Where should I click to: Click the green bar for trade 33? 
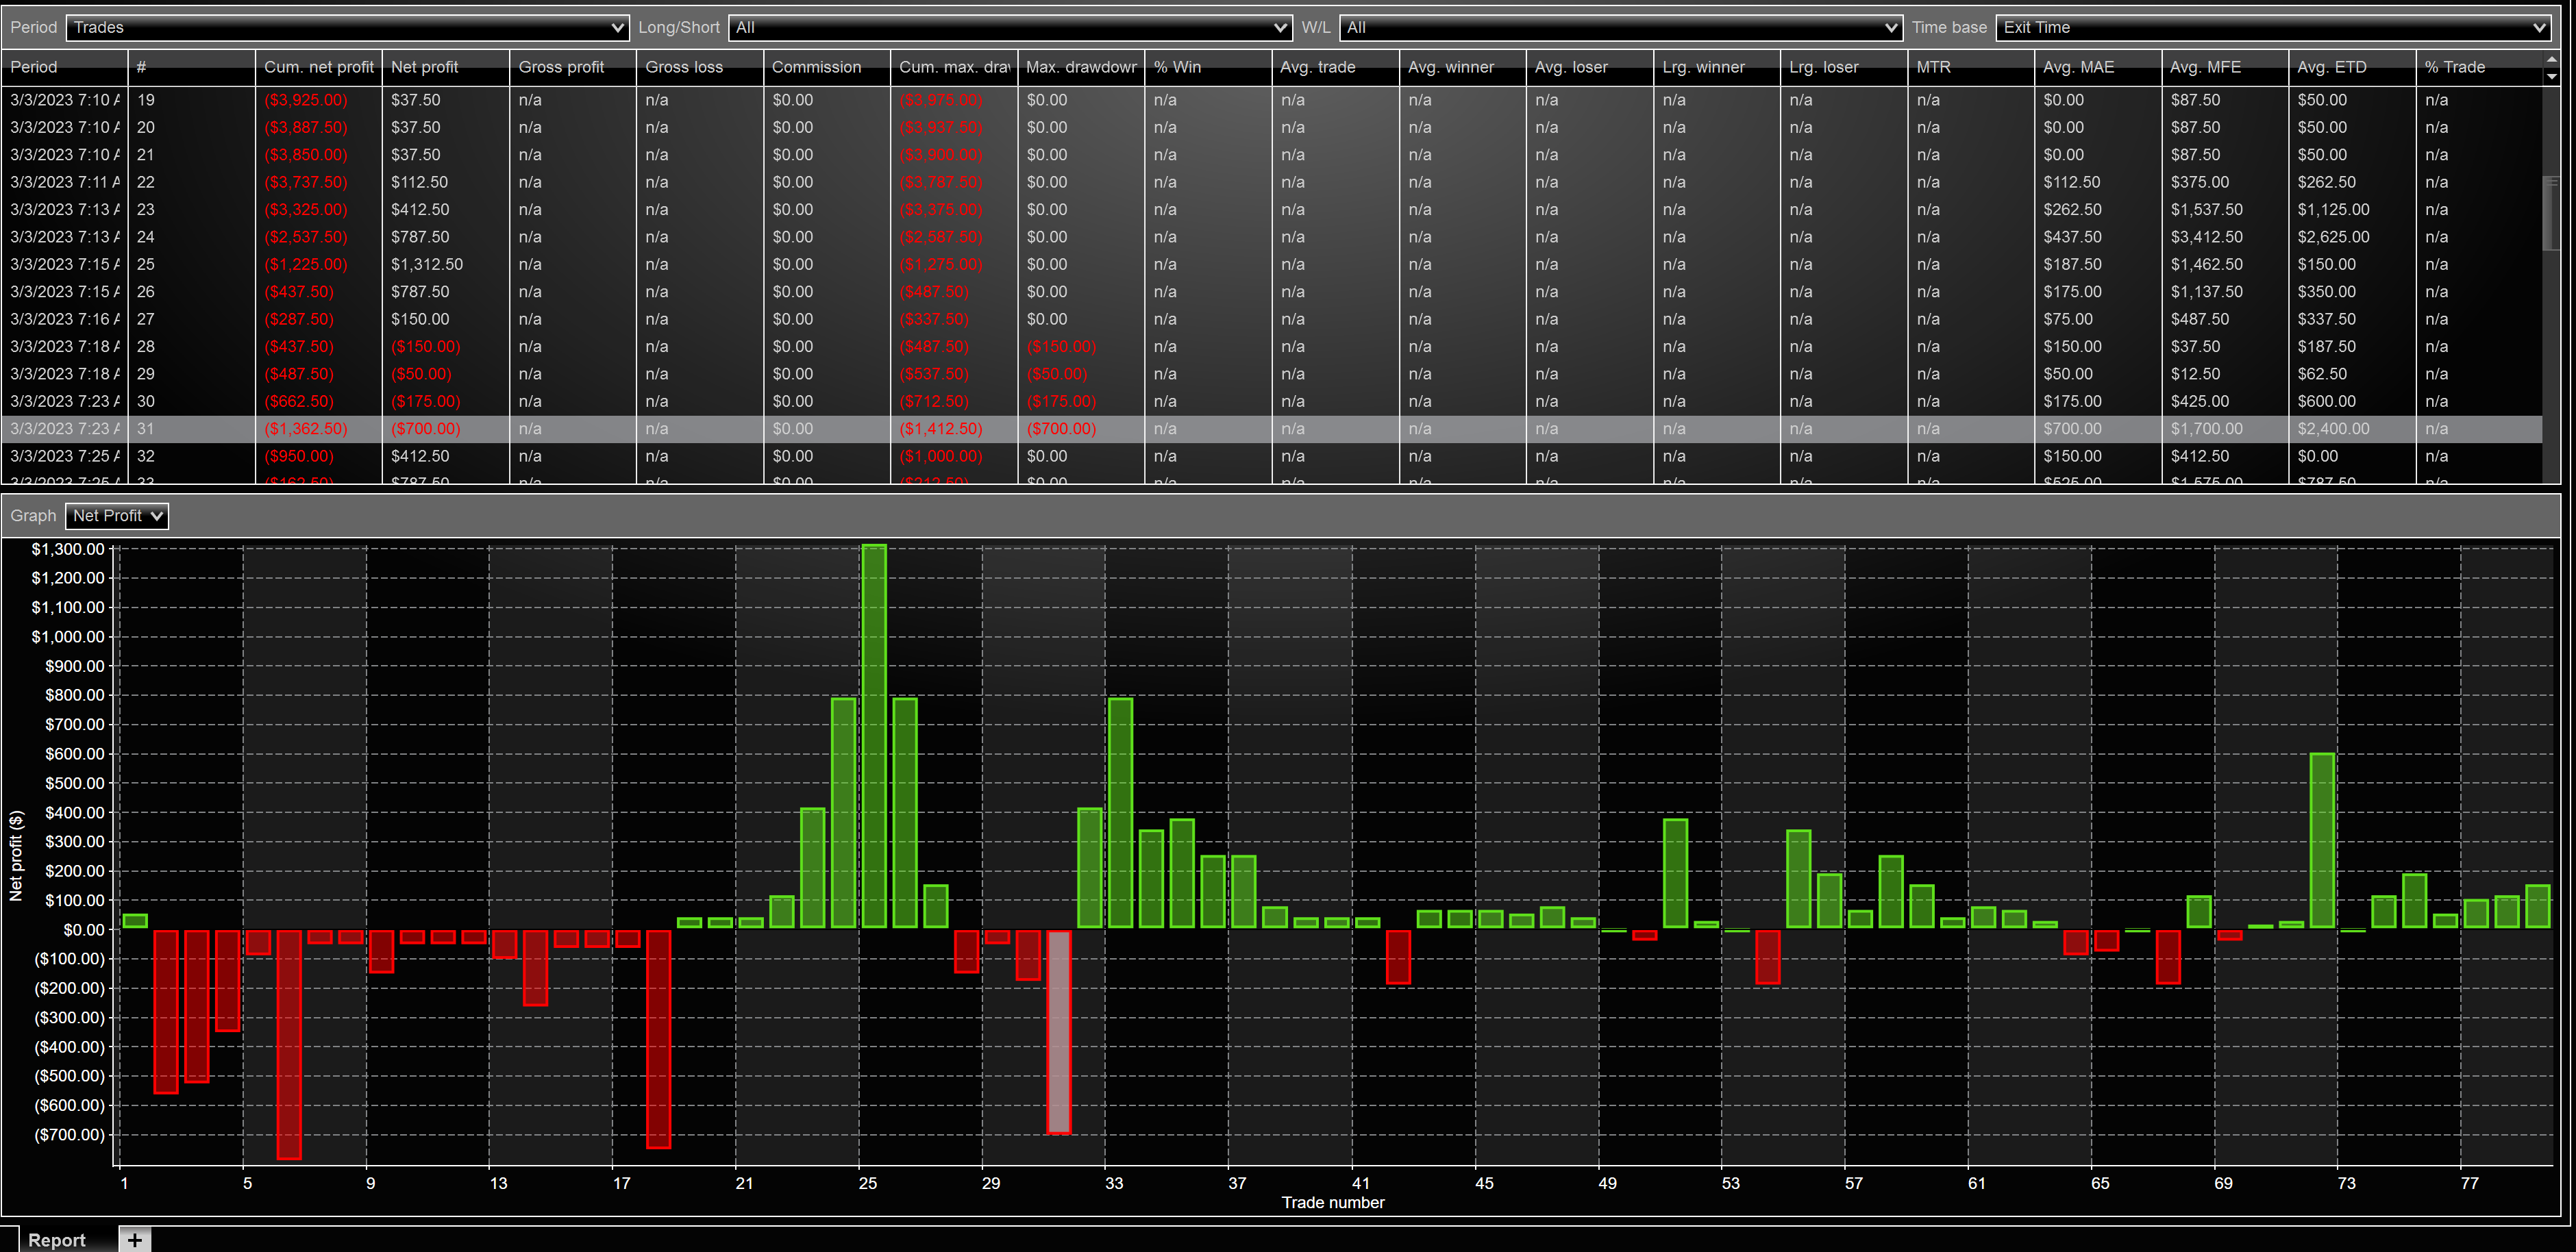tap(1120, 813)
